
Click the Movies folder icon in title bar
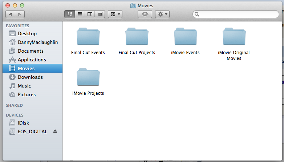tap(133, 5)
